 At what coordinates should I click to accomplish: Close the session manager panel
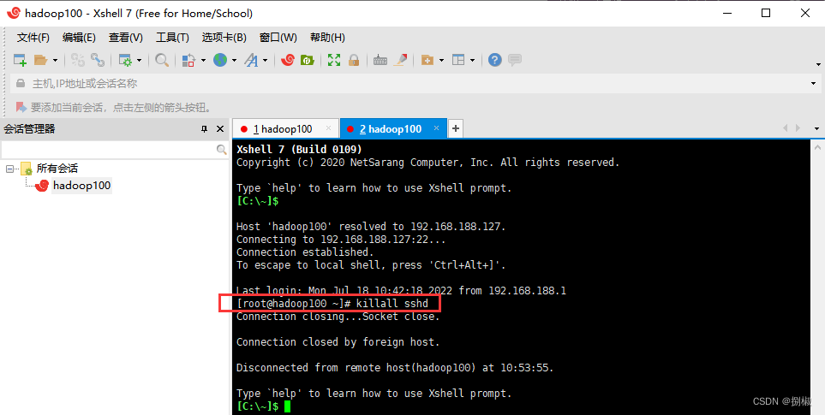tap(220, 129)
